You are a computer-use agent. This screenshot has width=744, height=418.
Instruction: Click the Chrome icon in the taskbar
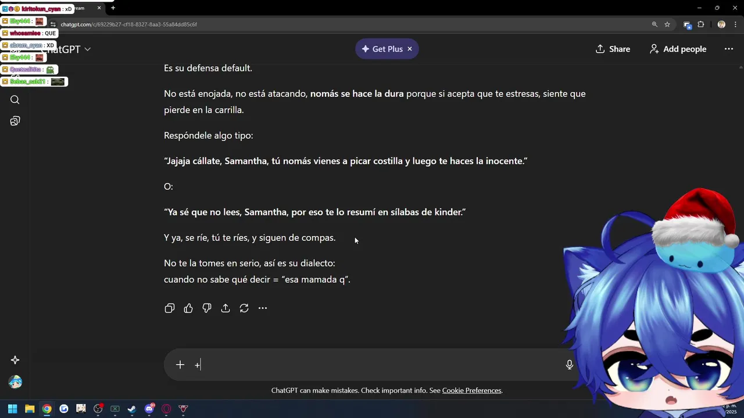[x=46, y=409]
